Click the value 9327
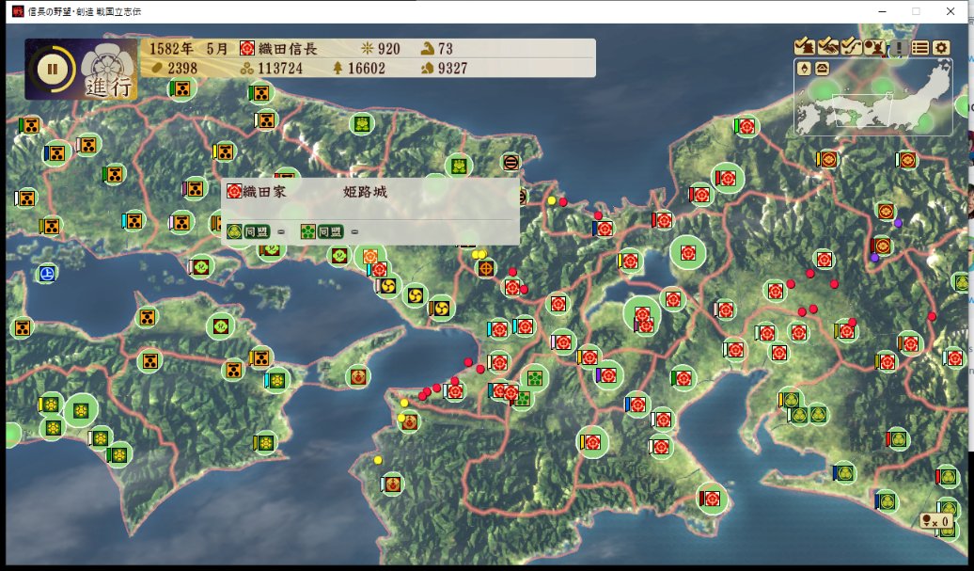974x571 pixels. (x=452, y=69)
